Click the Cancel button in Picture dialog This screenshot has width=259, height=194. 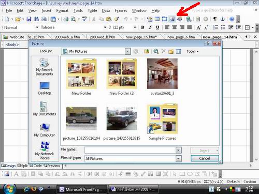tap(205, 158)
